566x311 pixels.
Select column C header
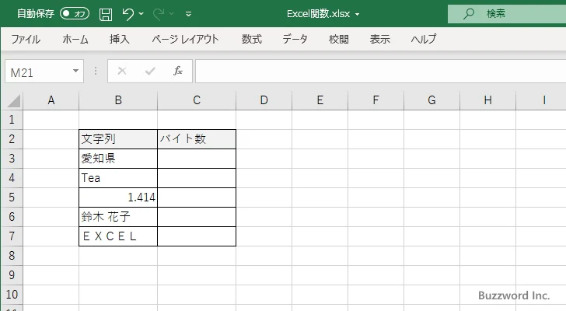pyautogui.click(x=197, y=100)
